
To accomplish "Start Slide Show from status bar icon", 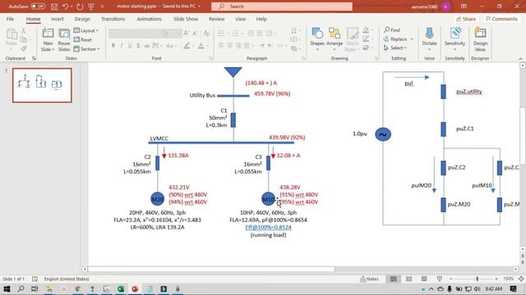I will [440, 279].
